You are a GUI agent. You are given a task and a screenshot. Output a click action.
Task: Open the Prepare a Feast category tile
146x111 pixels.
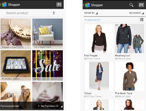click(x=16, y=34)
